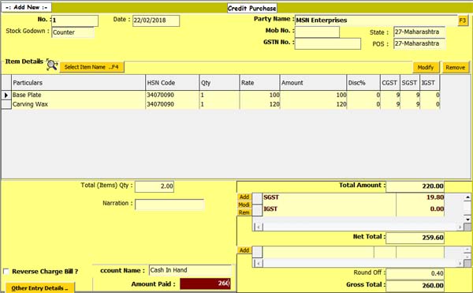Click the Round Off field

point(415,273)
